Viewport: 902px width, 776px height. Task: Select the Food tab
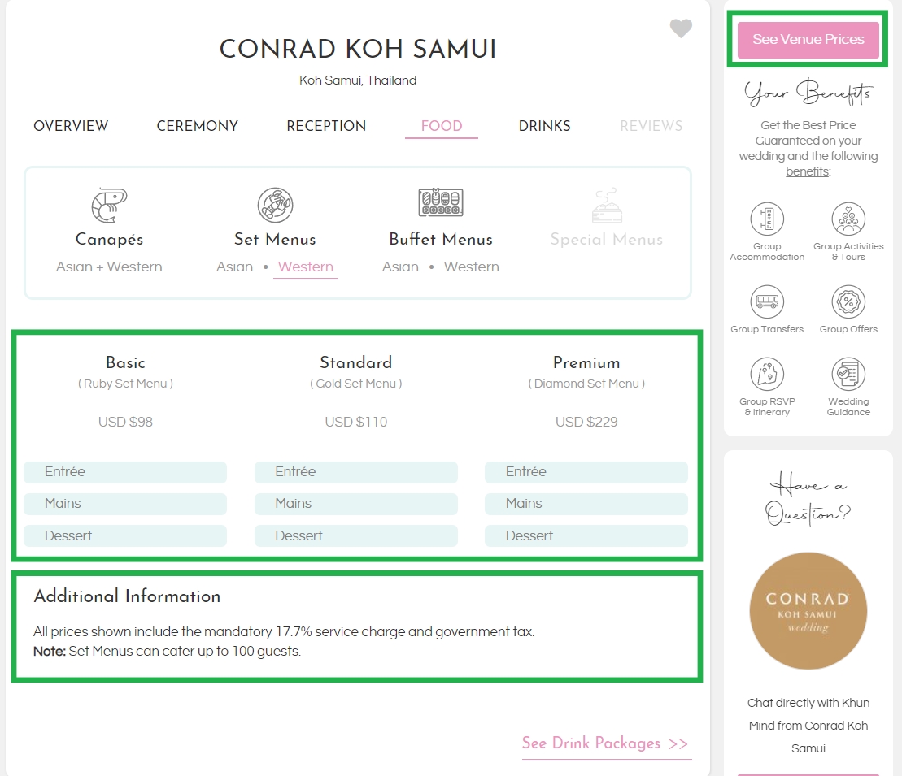[441, 126]
